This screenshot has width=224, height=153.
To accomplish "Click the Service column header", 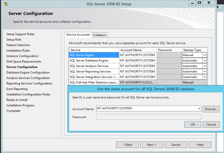I will click(x=94, y=50).
